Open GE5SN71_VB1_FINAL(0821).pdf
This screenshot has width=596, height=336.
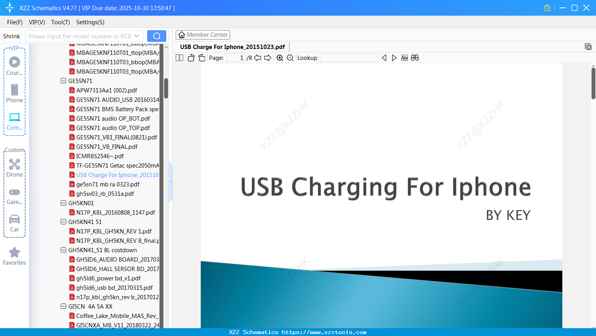(117, 137)
